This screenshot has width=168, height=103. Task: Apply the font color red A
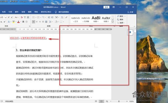(x=18, y=22)
